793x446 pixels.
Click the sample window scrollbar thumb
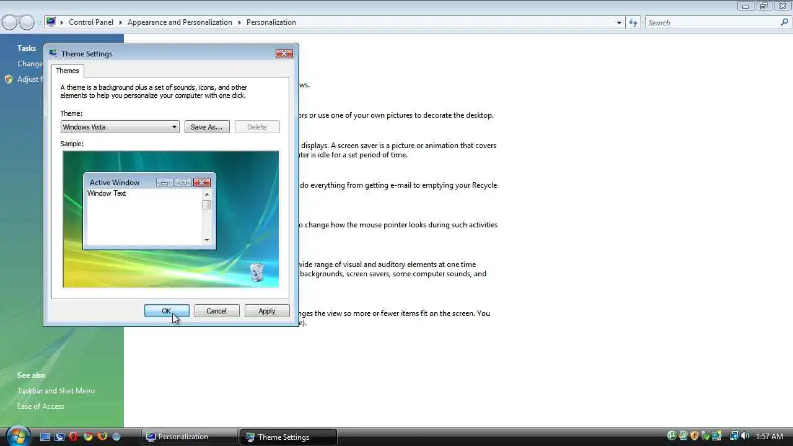207,204
